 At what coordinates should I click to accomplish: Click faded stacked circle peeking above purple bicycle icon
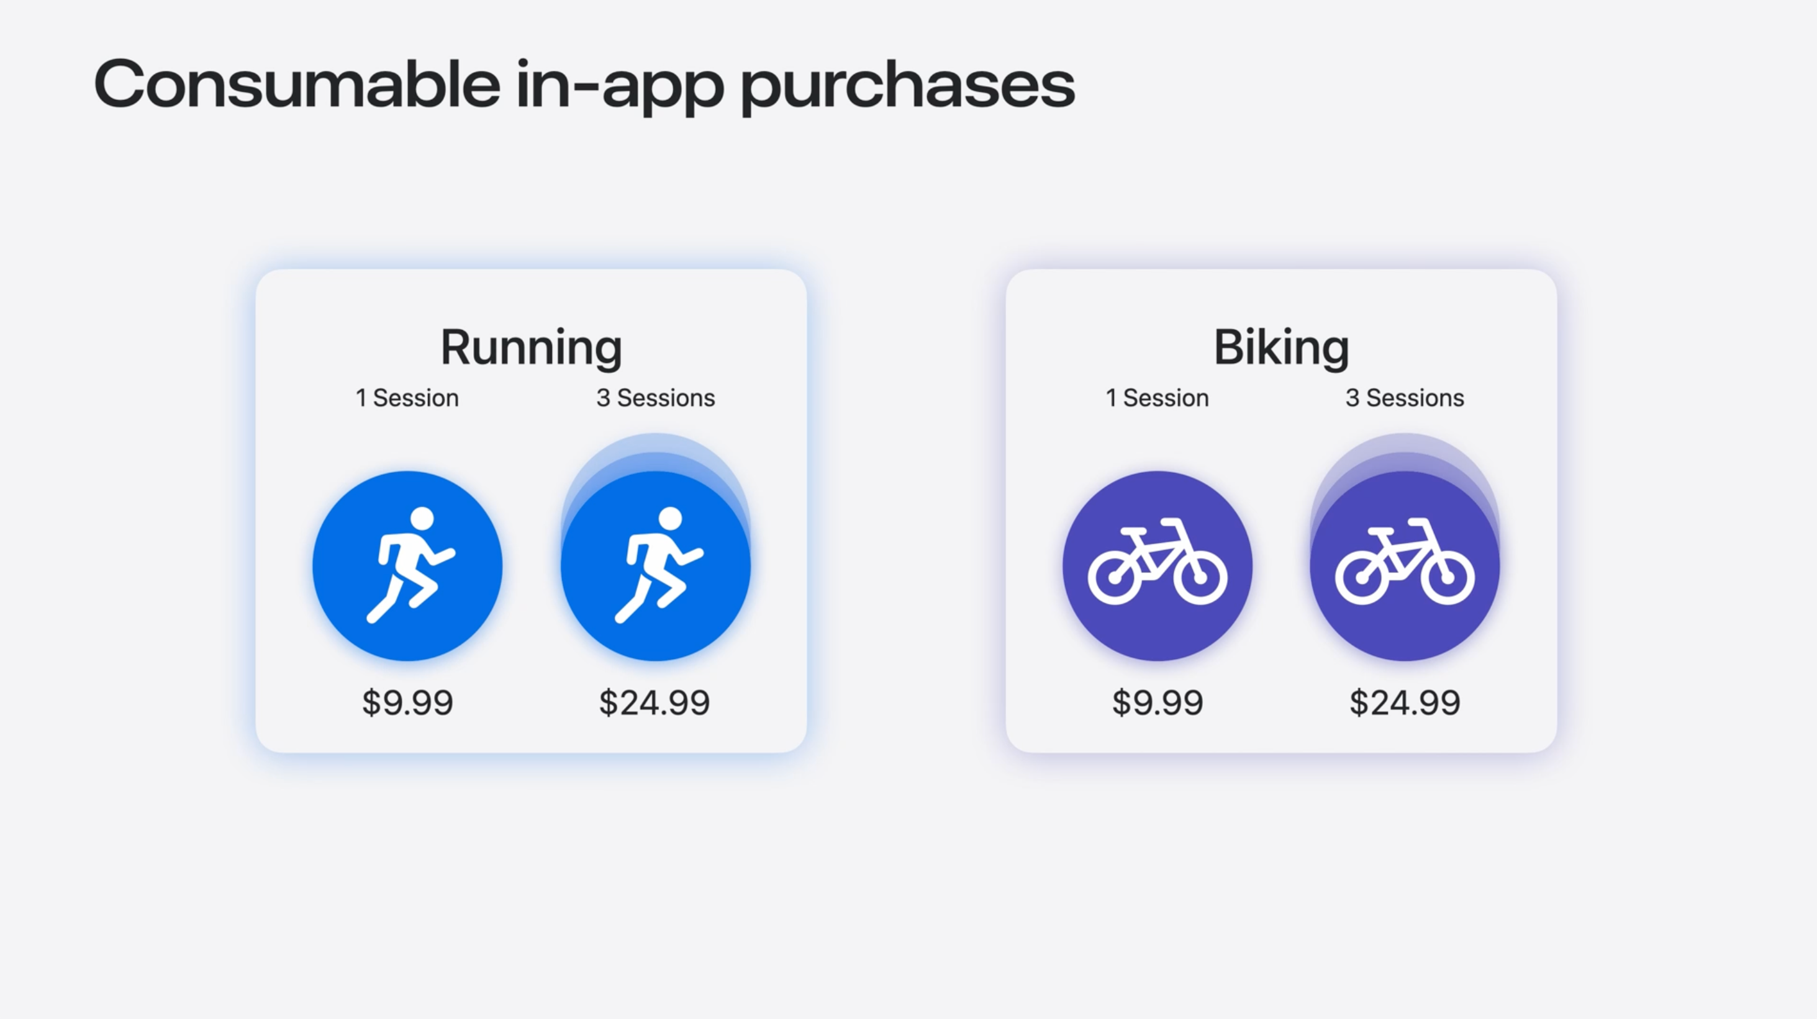tap(1405, 449)
